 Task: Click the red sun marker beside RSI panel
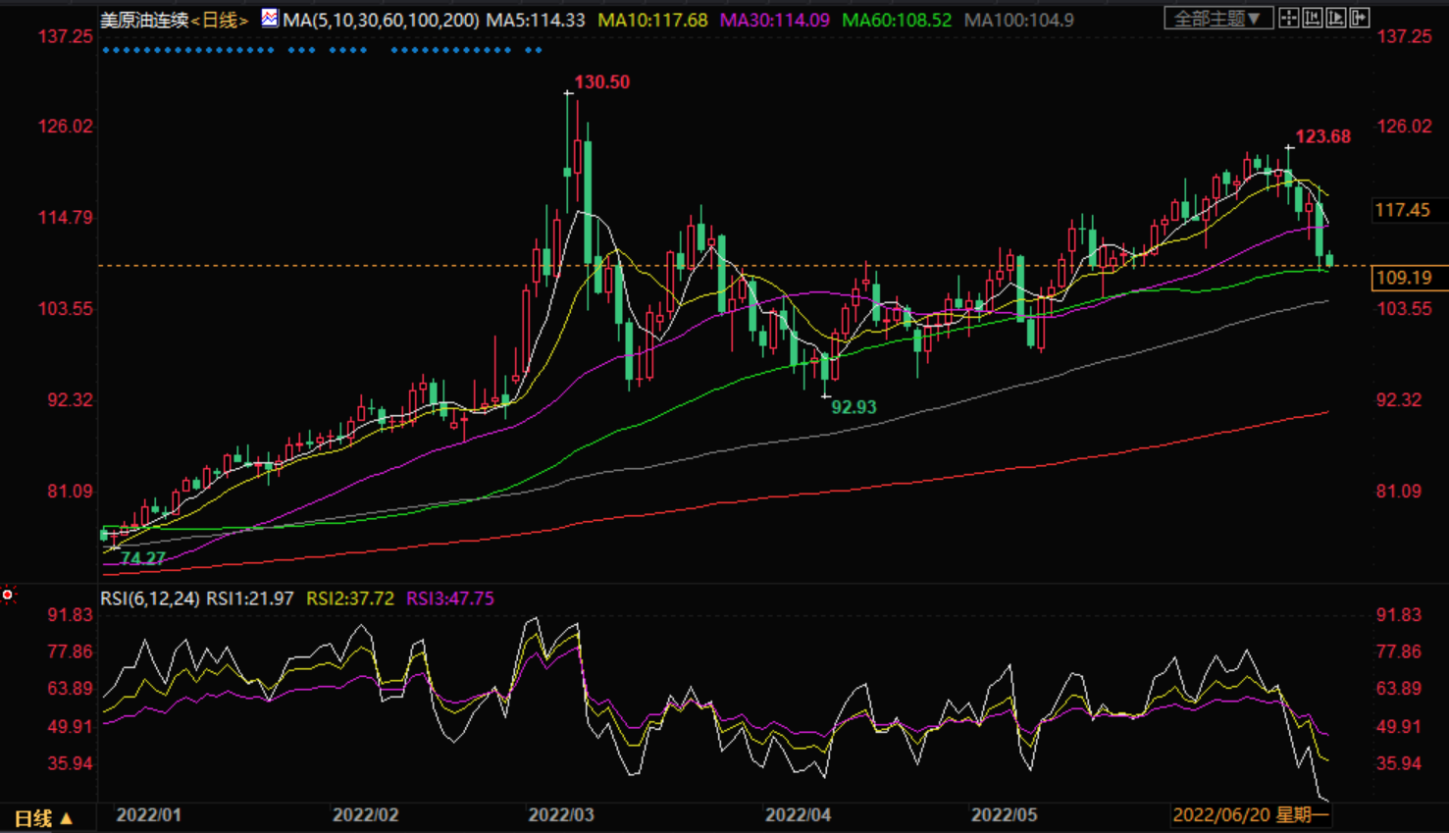pyautogui.click(x=8, y=595)
